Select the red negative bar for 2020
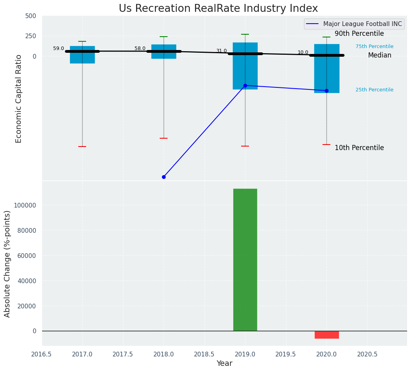The image size is (411, 371). (326, 335)
